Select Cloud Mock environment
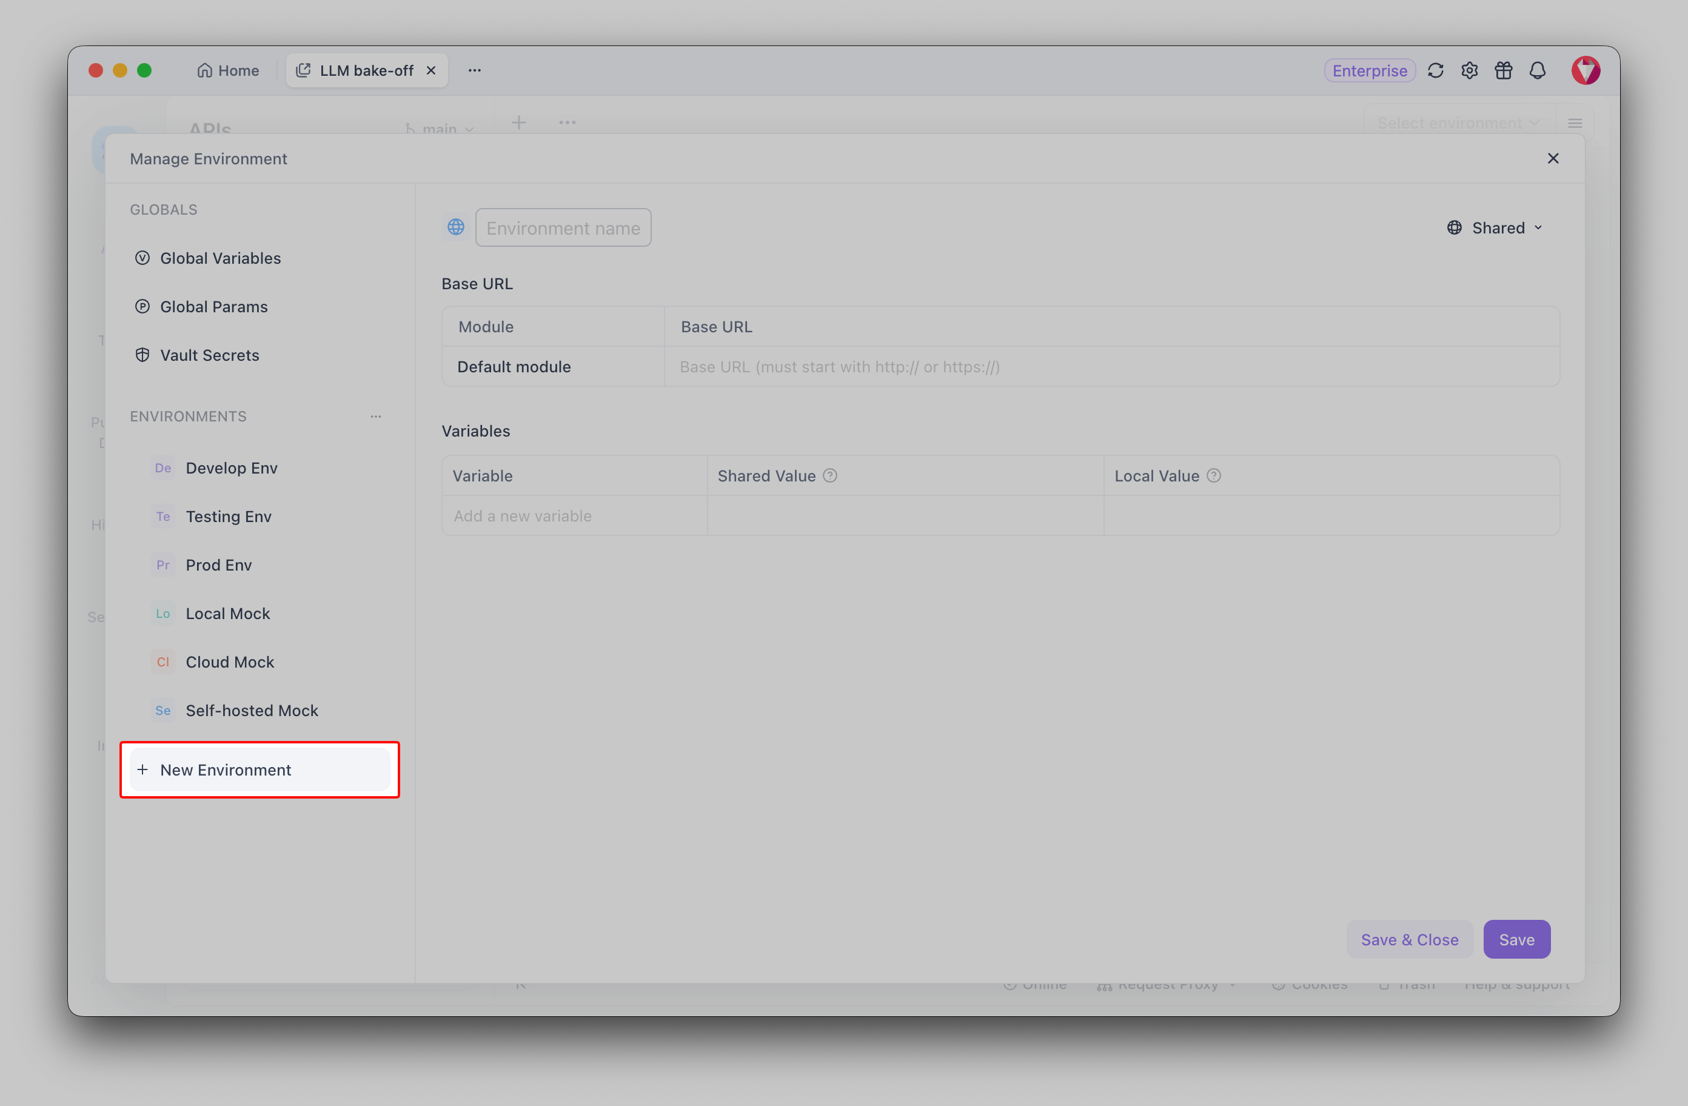The width and height of the screenshot is (1688, 1106). pos(259,661)
